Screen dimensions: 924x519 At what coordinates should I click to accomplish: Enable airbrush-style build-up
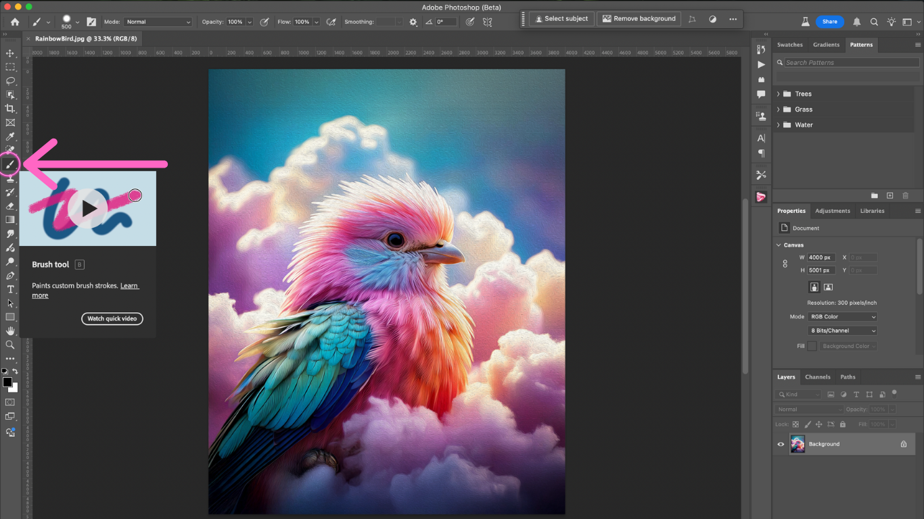point(331,22)
